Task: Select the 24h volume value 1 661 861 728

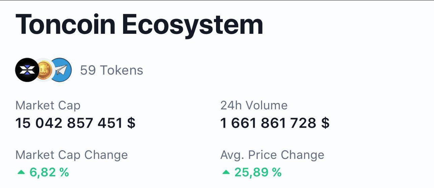Action: point(269,123)
